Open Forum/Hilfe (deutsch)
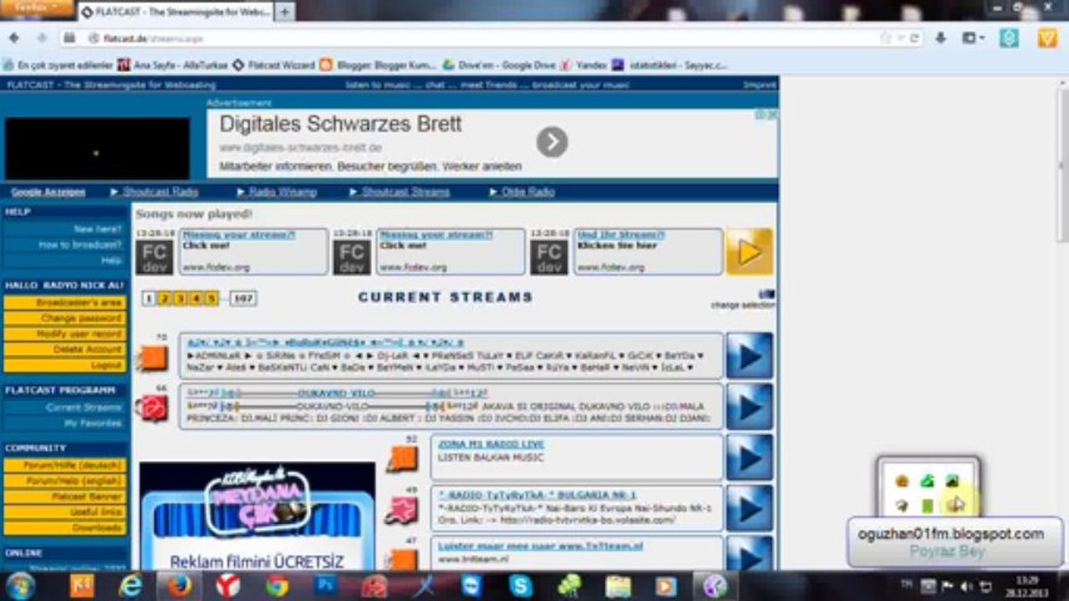Screen dimensions: 1069x601 coord(64,465)
